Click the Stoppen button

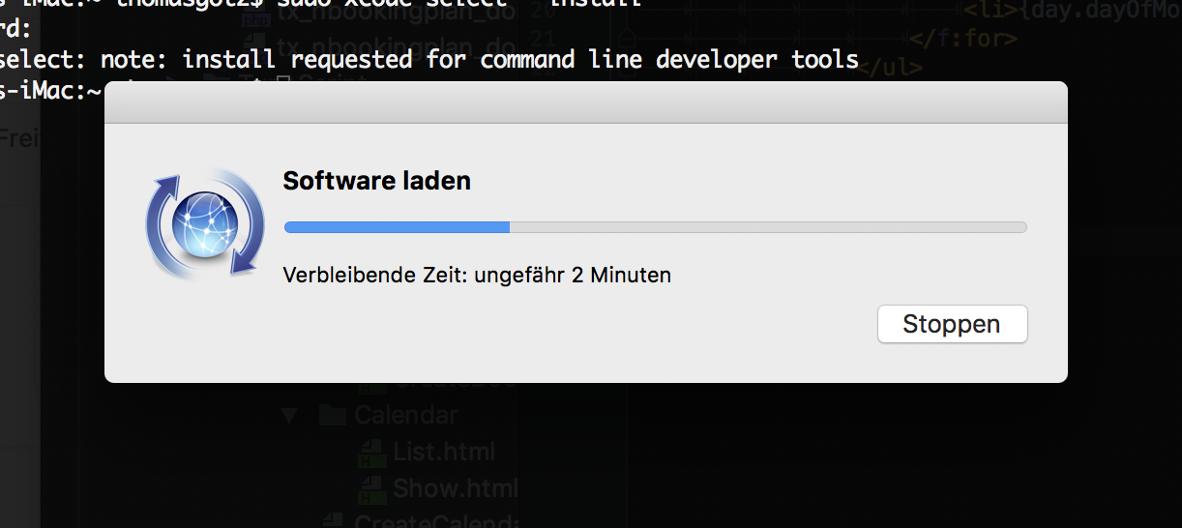952,324
